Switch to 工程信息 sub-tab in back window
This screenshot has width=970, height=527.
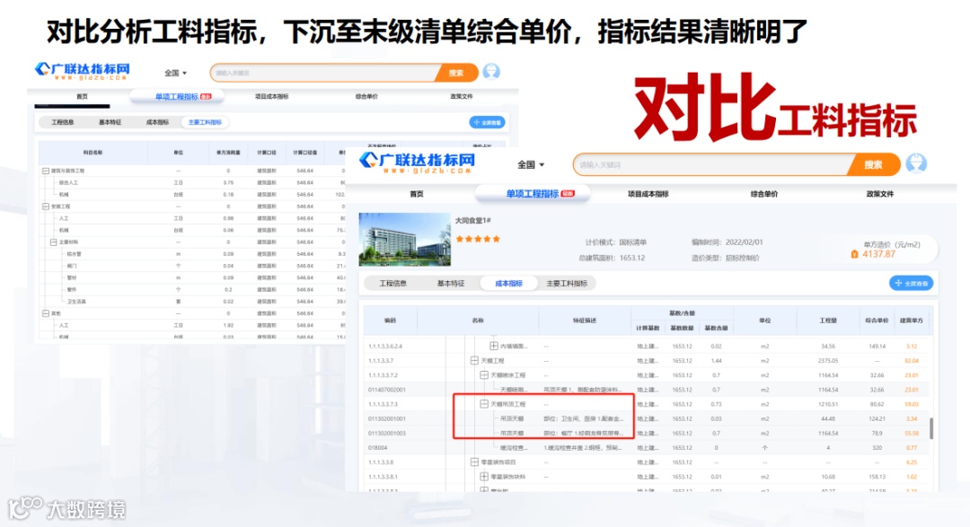click(63, 122)
